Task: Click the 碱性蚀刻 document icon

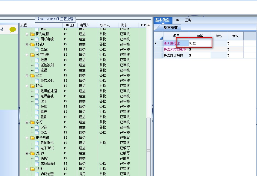Action: pos(37,65)
